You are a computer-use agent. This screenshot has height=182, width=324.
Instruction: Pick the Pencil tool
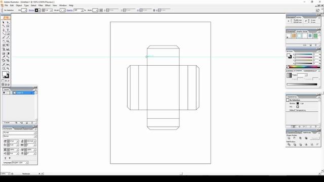click(8, 37)
